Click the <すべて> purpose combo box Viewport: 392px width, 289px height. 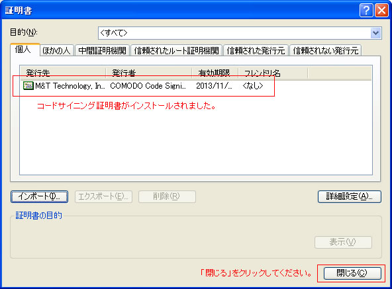click(x=240, y=33)
